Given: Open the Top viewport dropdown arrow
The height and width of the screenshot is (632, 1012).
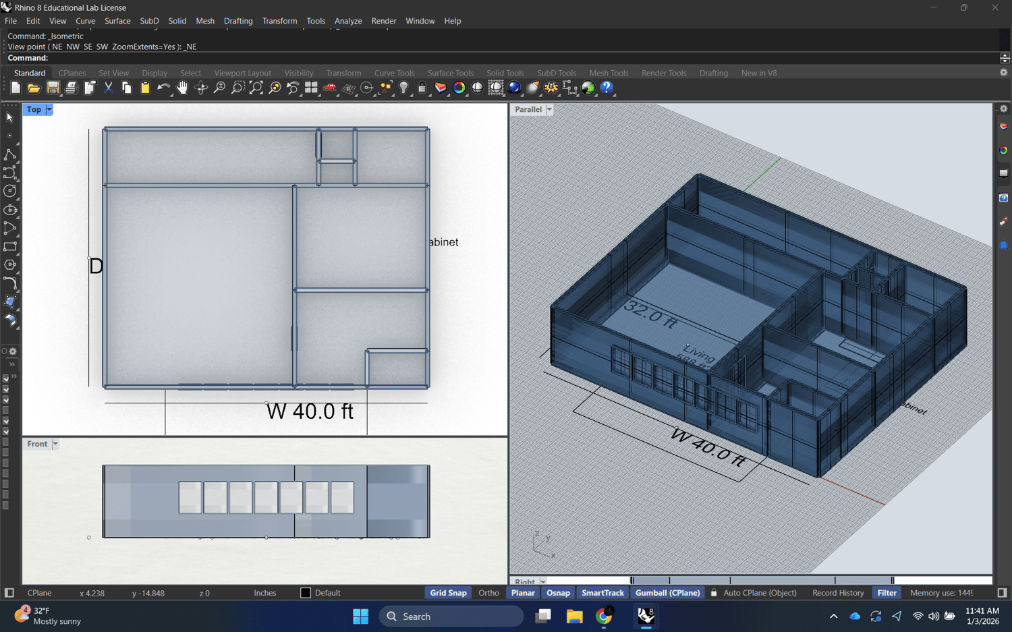Looking at the screenshot, I should (x=49, y=109).
